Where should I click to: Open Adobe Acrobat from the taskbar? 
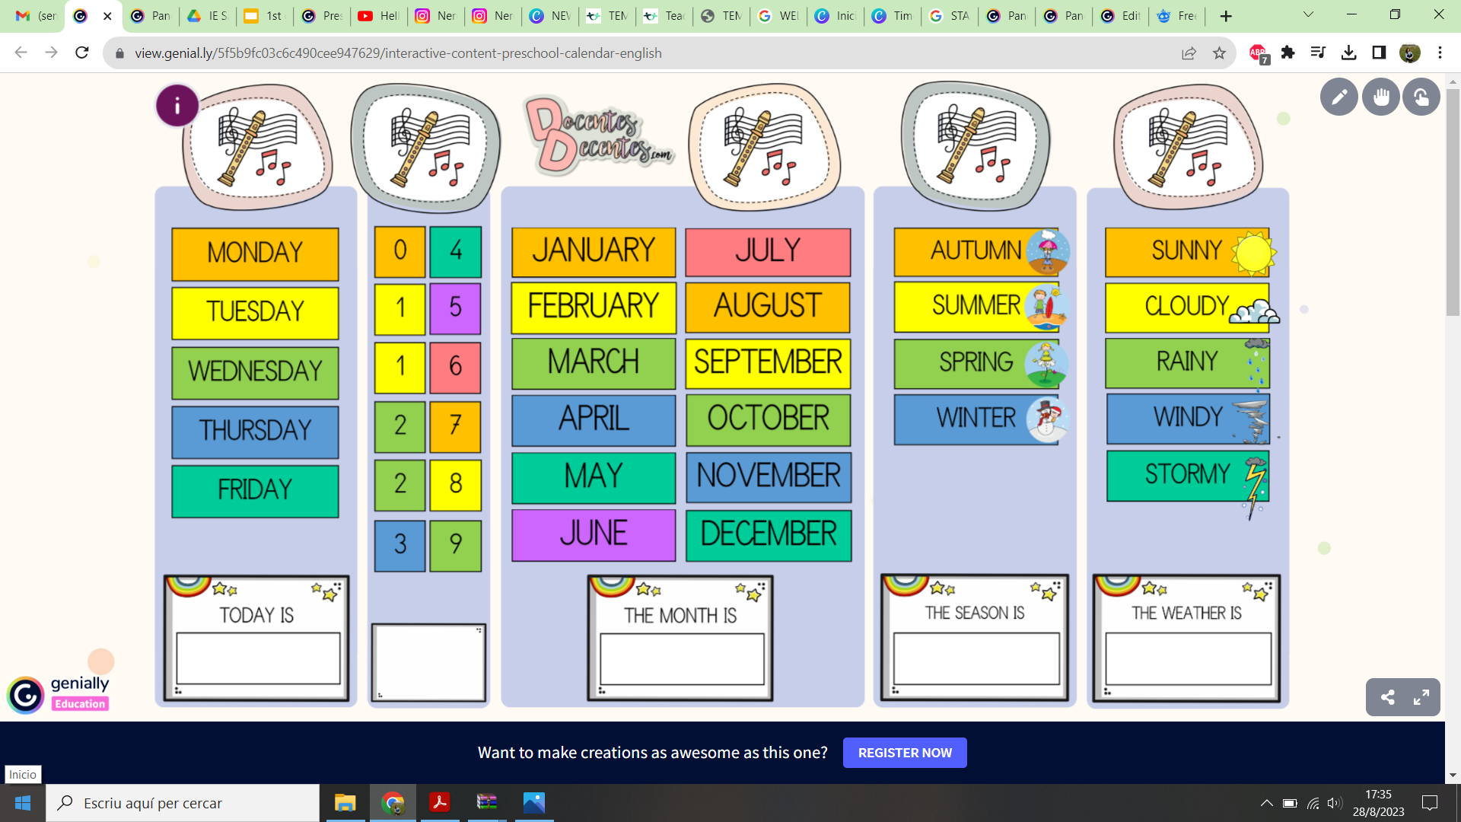pyautogui.click(x=440, y=803)
